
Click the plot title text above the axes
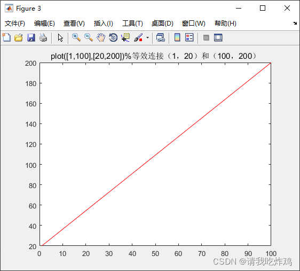pyautogui.click(x=153, y=56)
